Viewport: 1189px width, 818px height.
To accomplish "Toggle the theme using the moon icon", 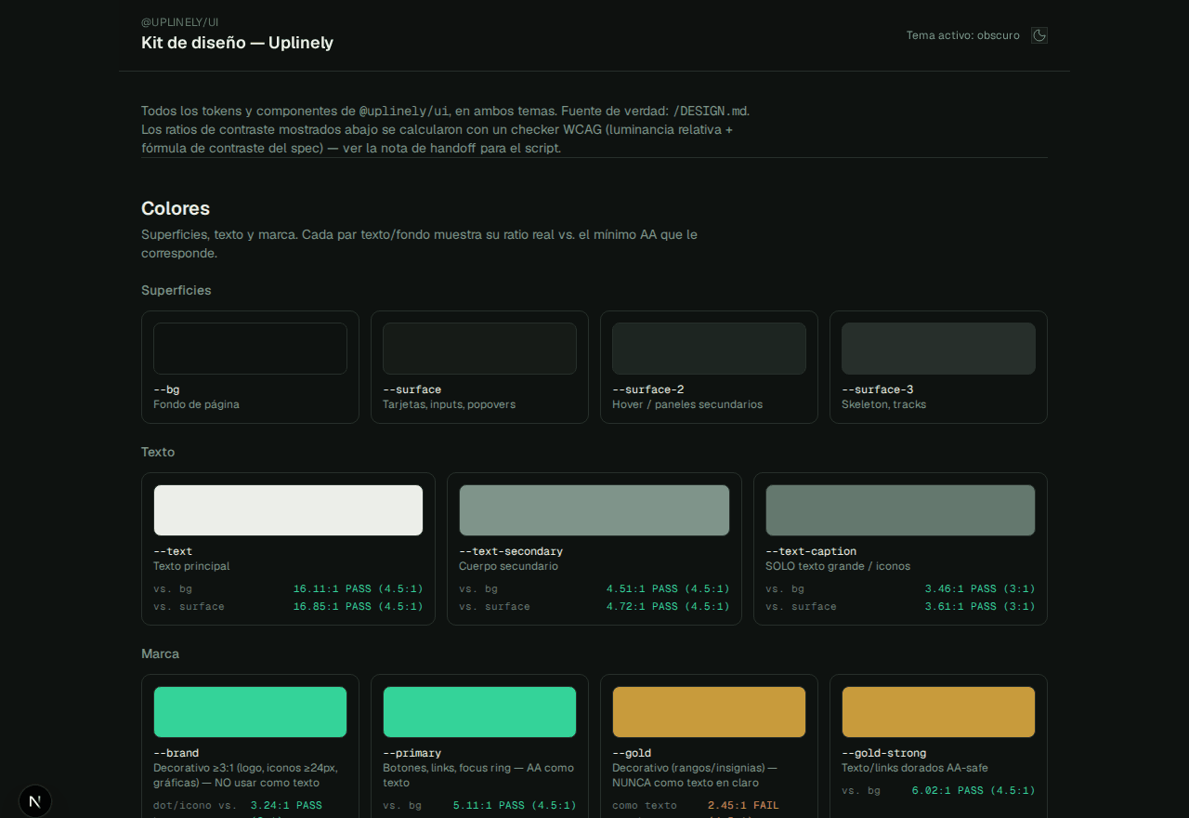I will (x=1039, y=35).
